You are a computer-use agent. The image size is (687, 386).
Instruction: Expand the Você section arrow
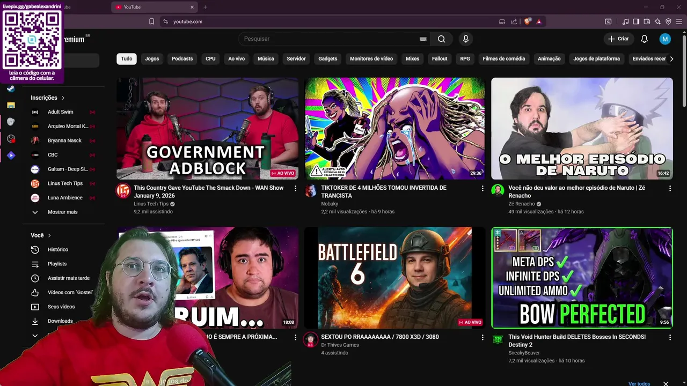[49, 235]
